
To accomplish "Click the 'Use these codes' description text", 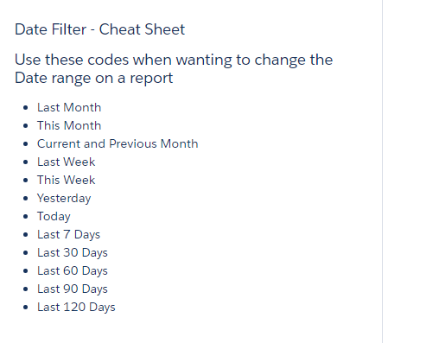I will tap(174, 69).
